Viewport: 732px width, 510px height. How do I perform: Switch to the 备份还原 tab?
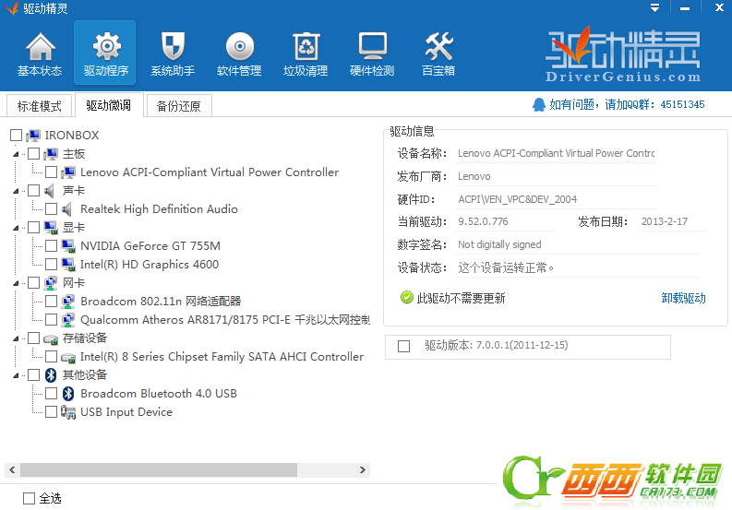(179, 106)
